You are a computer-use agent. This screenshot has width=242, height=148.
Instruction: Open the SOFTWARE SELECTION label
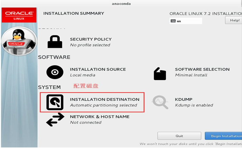click(x=202, y=69)
